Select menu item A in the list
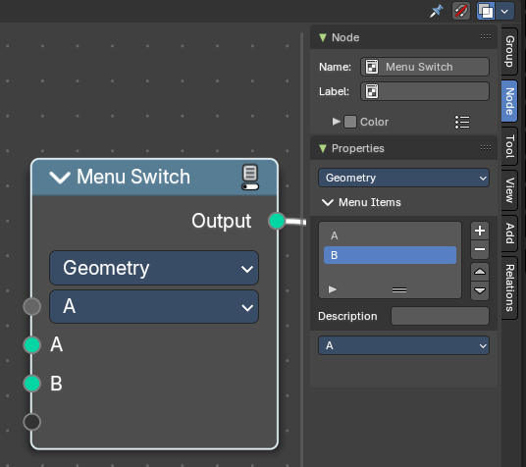Viewport: 526px width, 467px height. click(x=390, y=235)
